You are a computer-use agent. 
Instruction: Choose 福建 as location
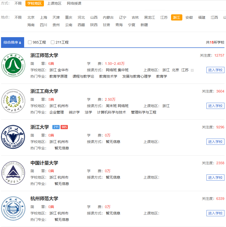(x=202, y=17)
